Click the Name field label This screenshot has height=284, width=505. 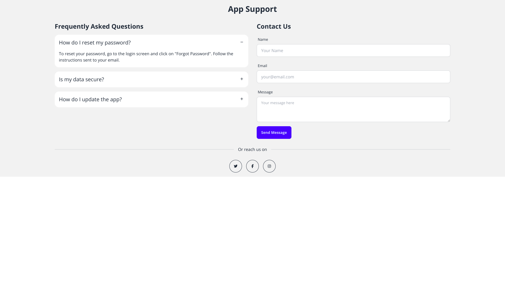click(263, 39)
